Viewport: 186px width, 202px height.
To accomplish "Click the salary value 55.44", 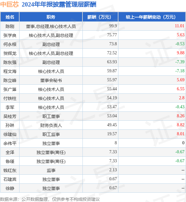I will coord(112,89).
